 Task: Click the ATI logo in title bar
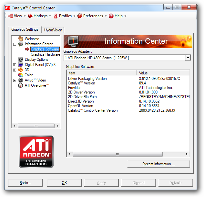7,8
